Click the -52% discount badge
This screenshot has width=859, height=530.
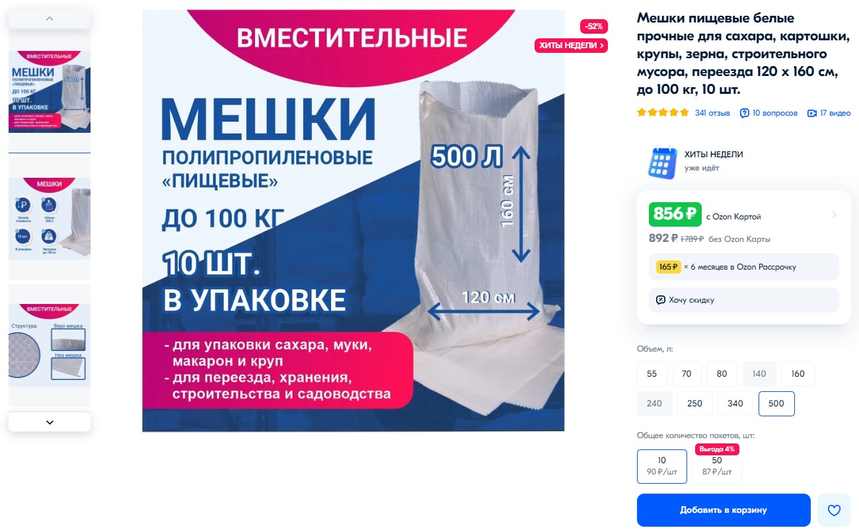pyautogui.click(x=593, y=26)
